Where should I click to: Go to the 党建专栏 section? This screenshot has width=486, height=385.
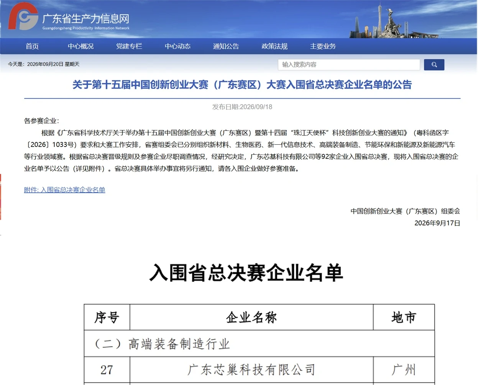[129, 46]
